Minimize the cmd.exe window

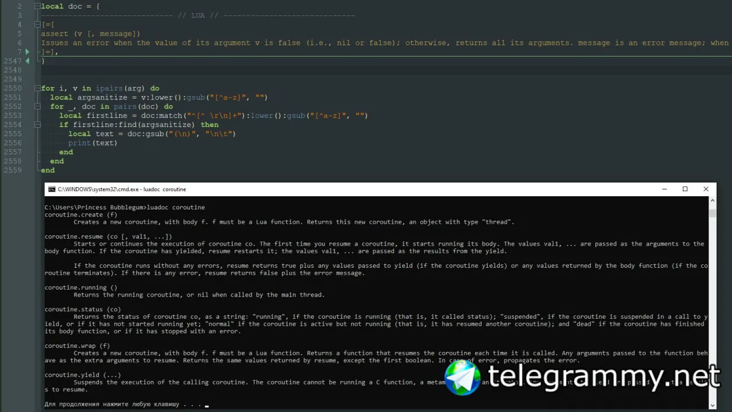pos(665,189)
